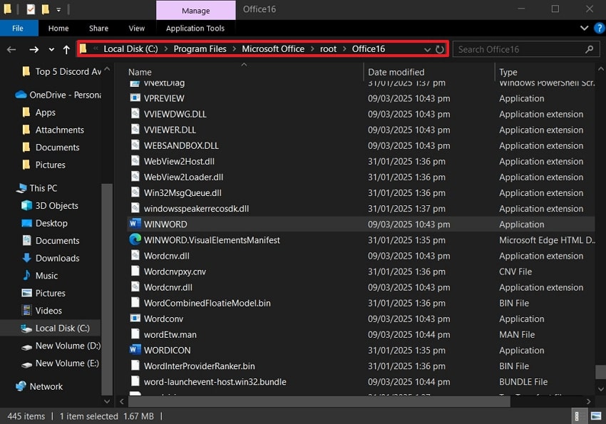The height and width of the screenshot is (424, 606).
Task: Click Microsoft Office breadcrumb
Action: coord(273,49)
